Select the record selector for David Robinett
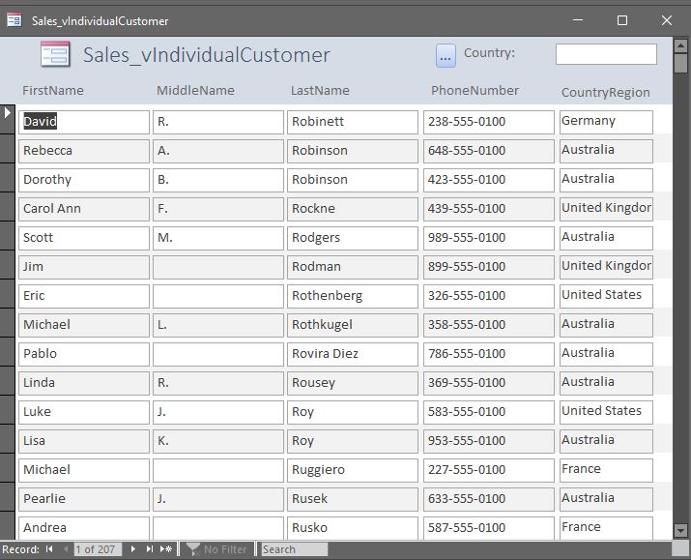The image size is (691, 560). coord(8,120)
